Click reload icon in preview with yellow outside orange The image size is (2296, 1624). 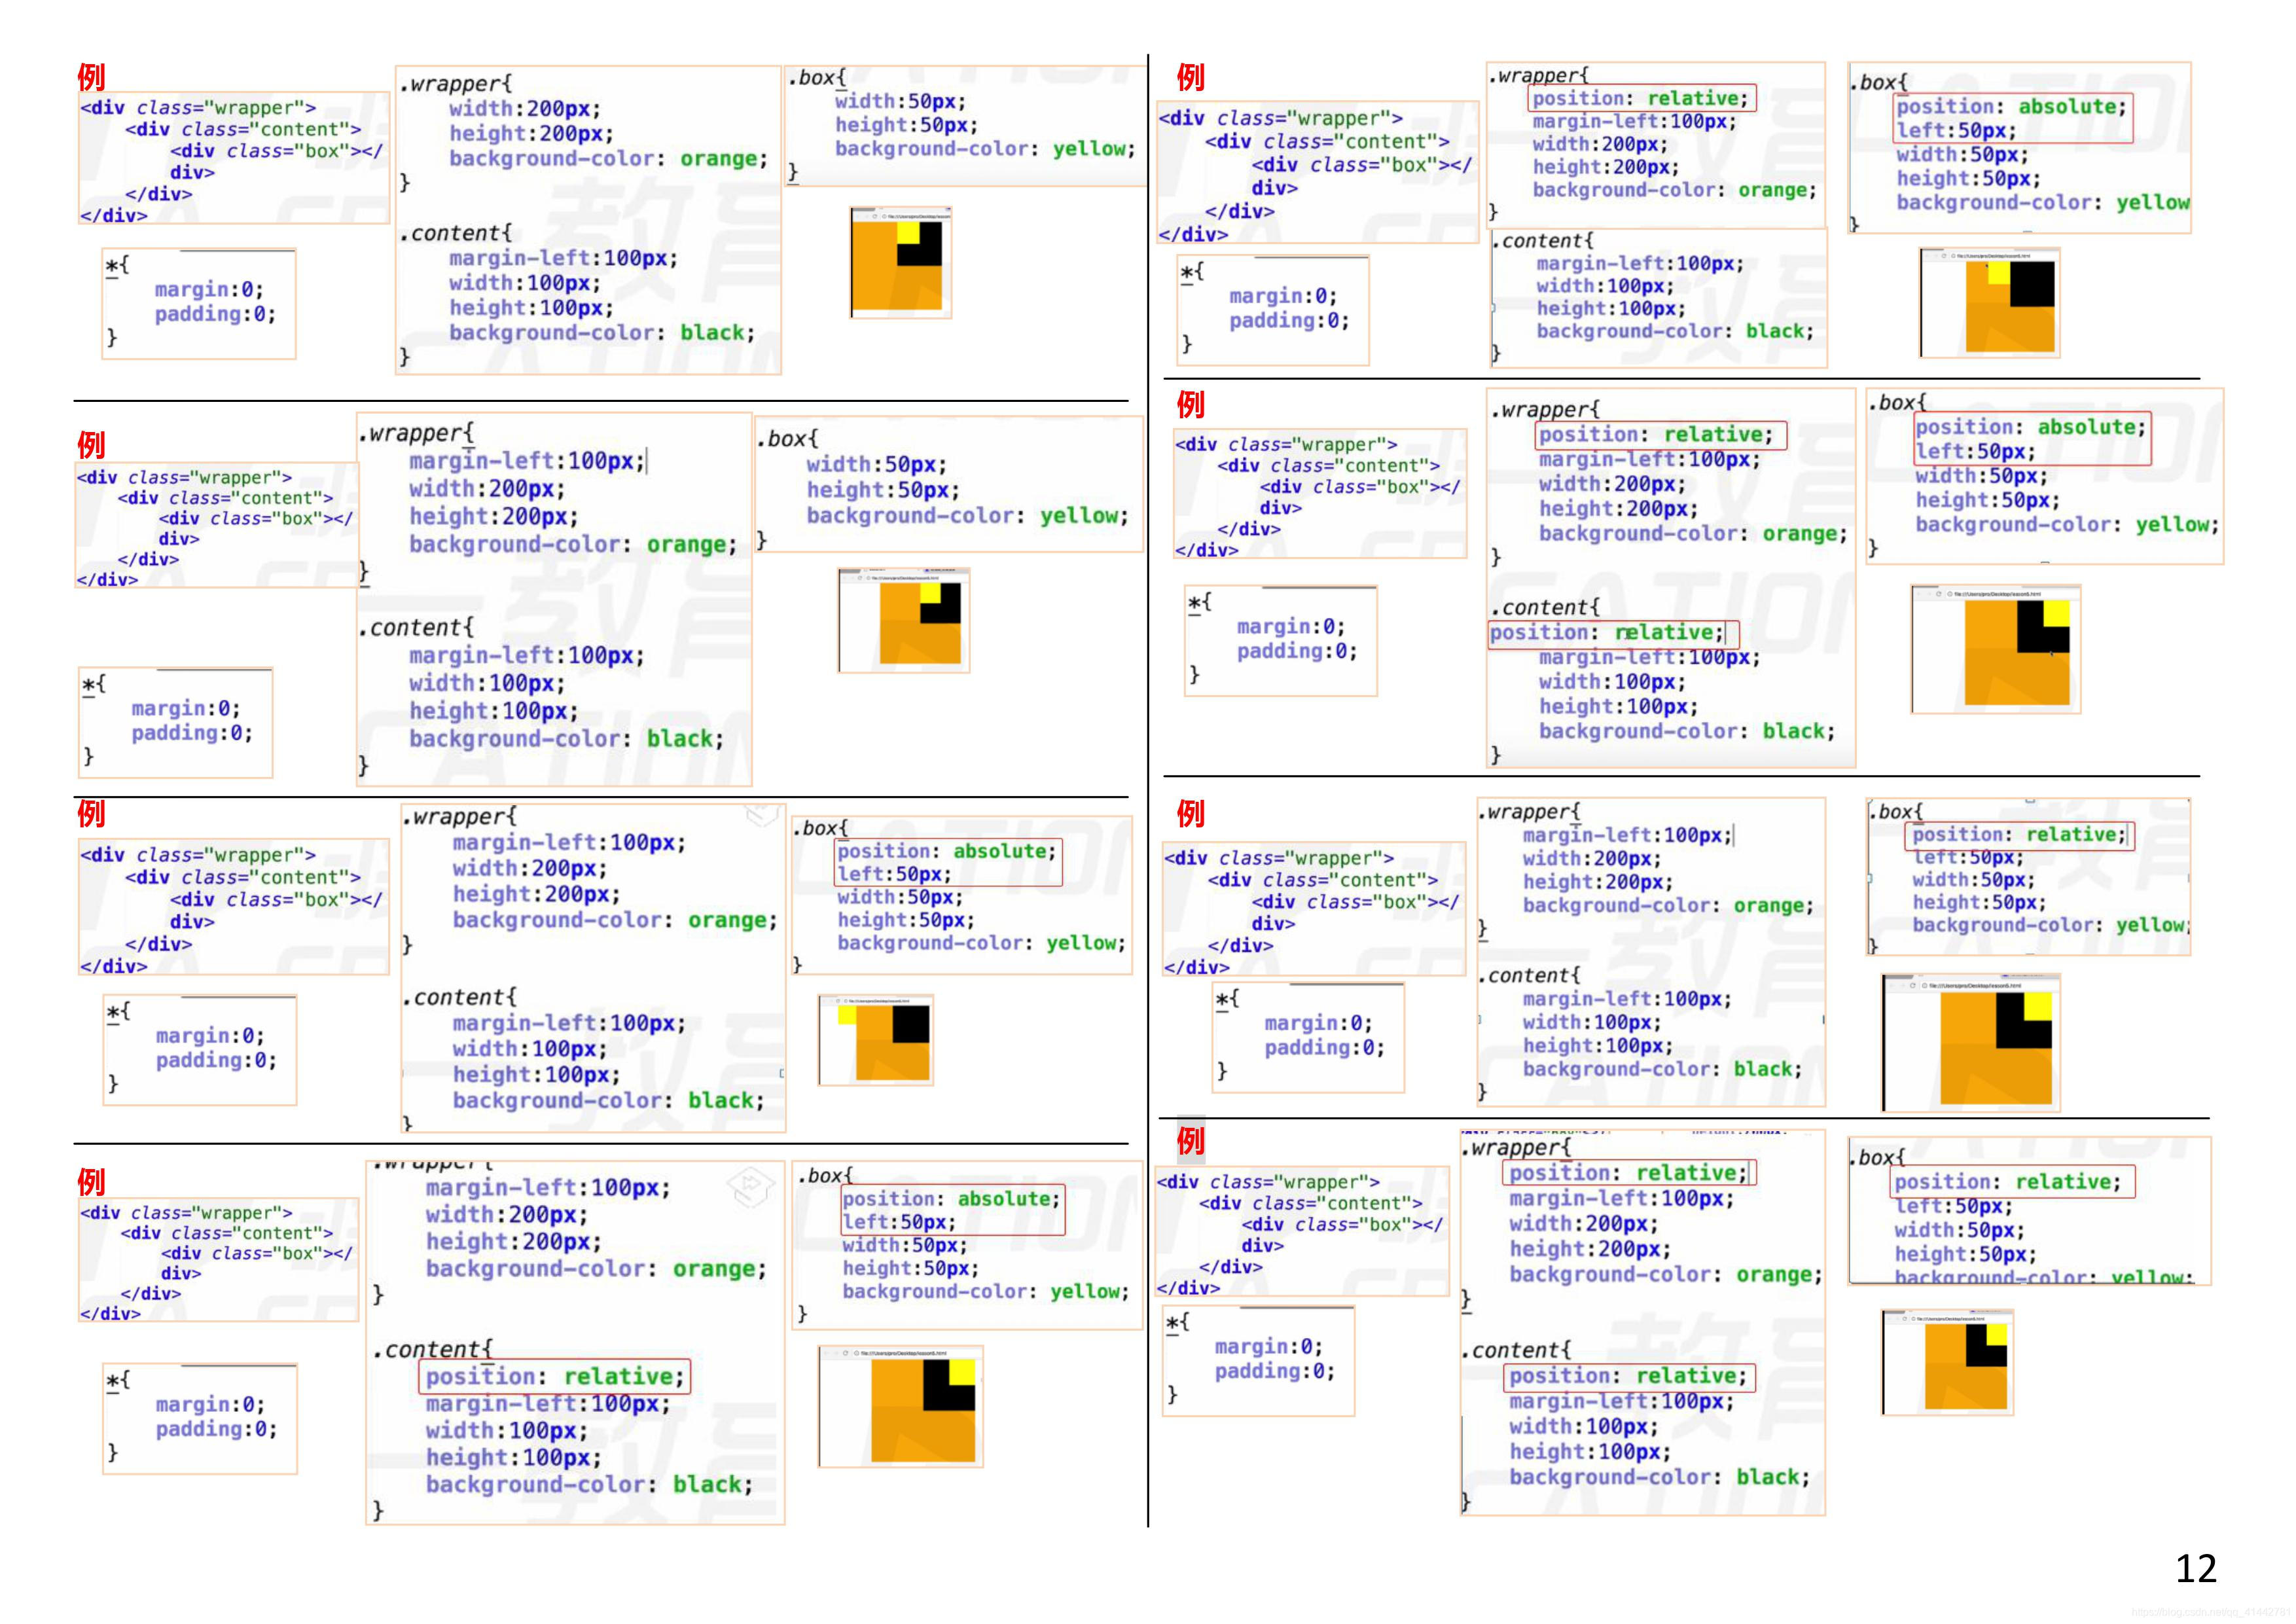click(x=838, y=1001)
